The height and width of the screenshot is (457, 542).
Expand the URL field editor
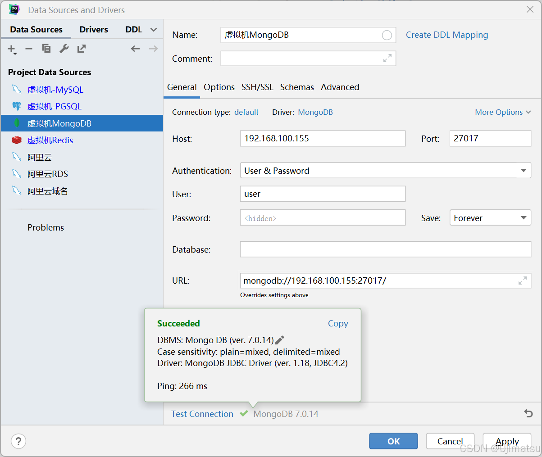[x=523, y=281]
